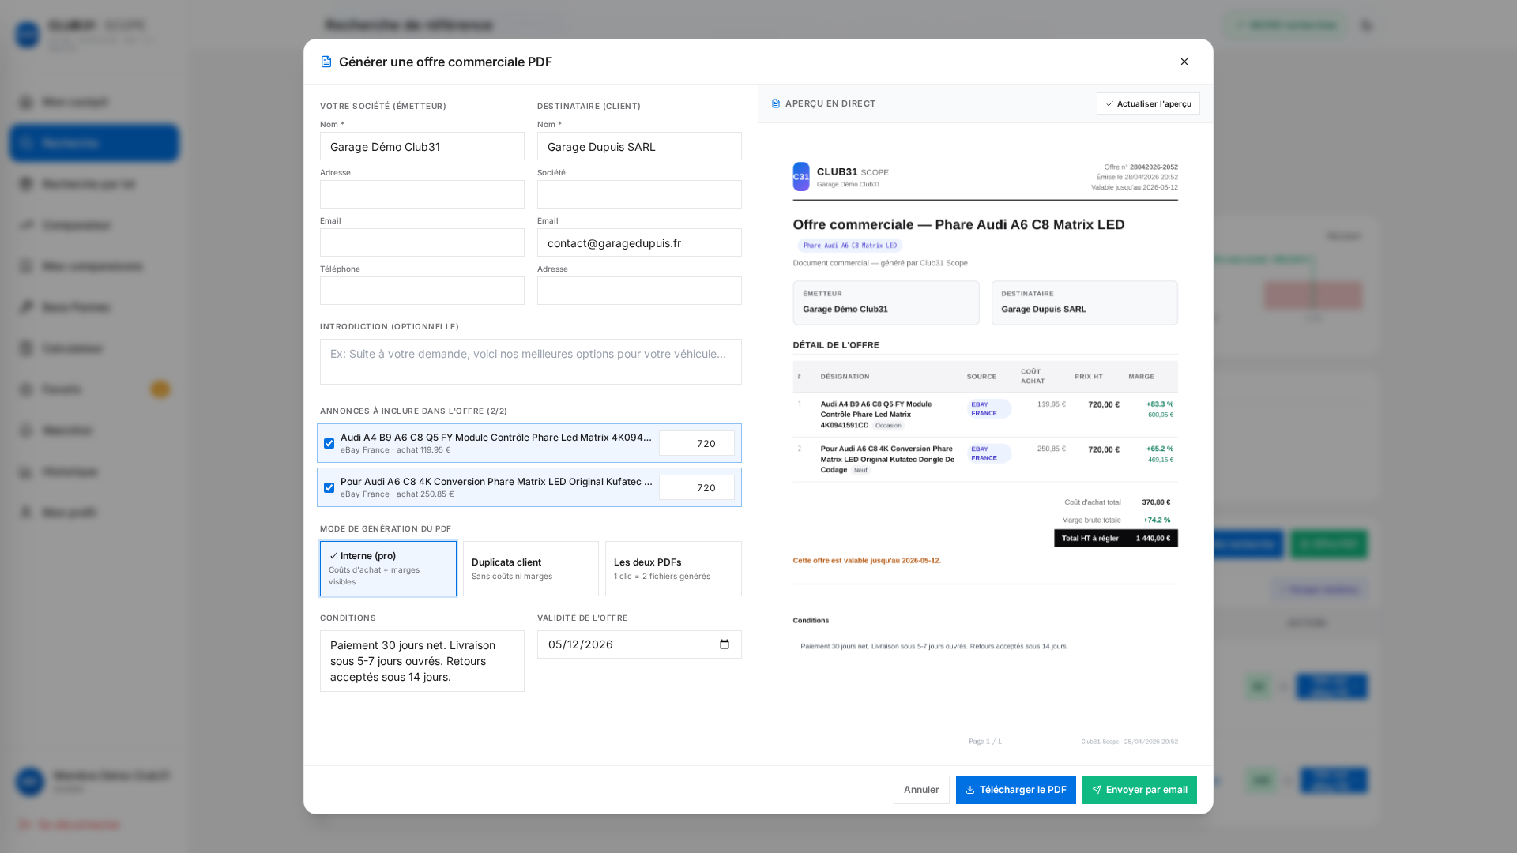
Task: Click the Phare Audi A6 C8 Matrix LED tag
Action: [850, 246]
